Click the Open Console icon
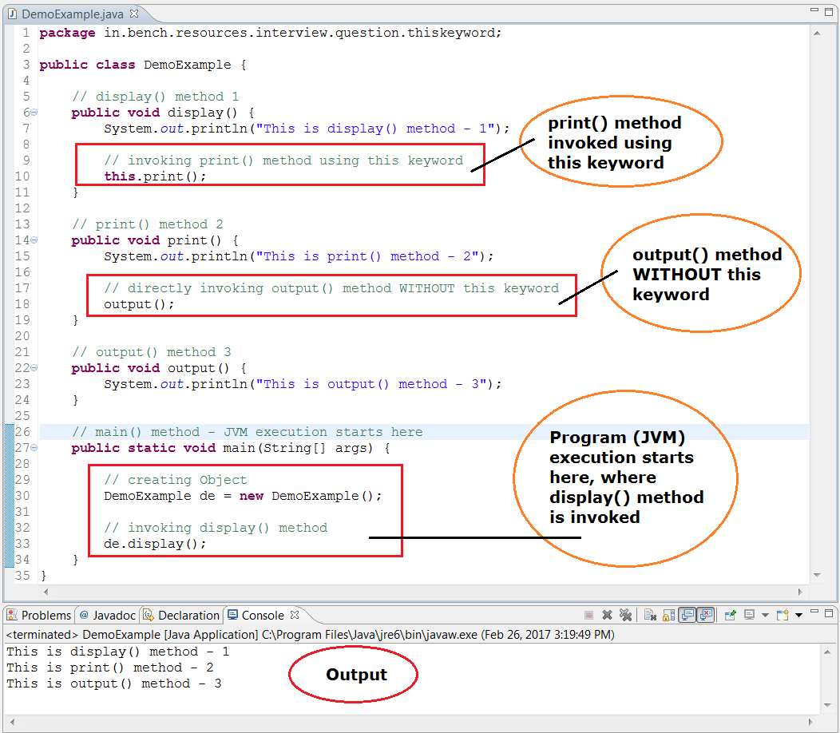Image resolution: width=840 pixels, height=733 pixels. click(x=782, y=615)
